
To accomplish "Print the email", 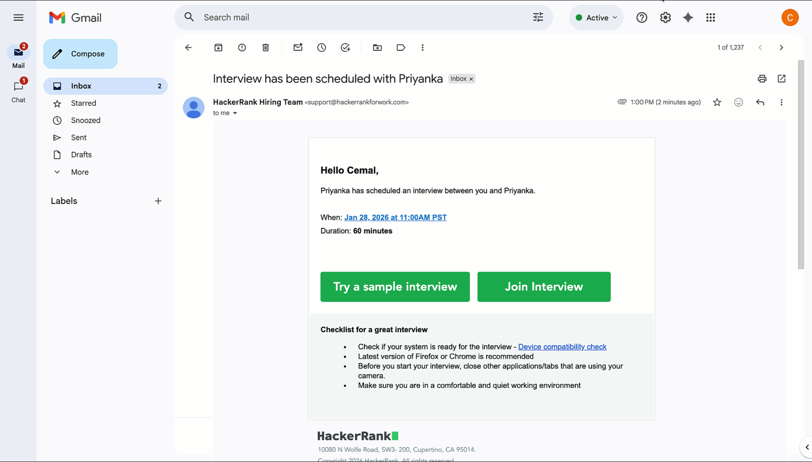I will pyautogui.click(x=761, y=79).
